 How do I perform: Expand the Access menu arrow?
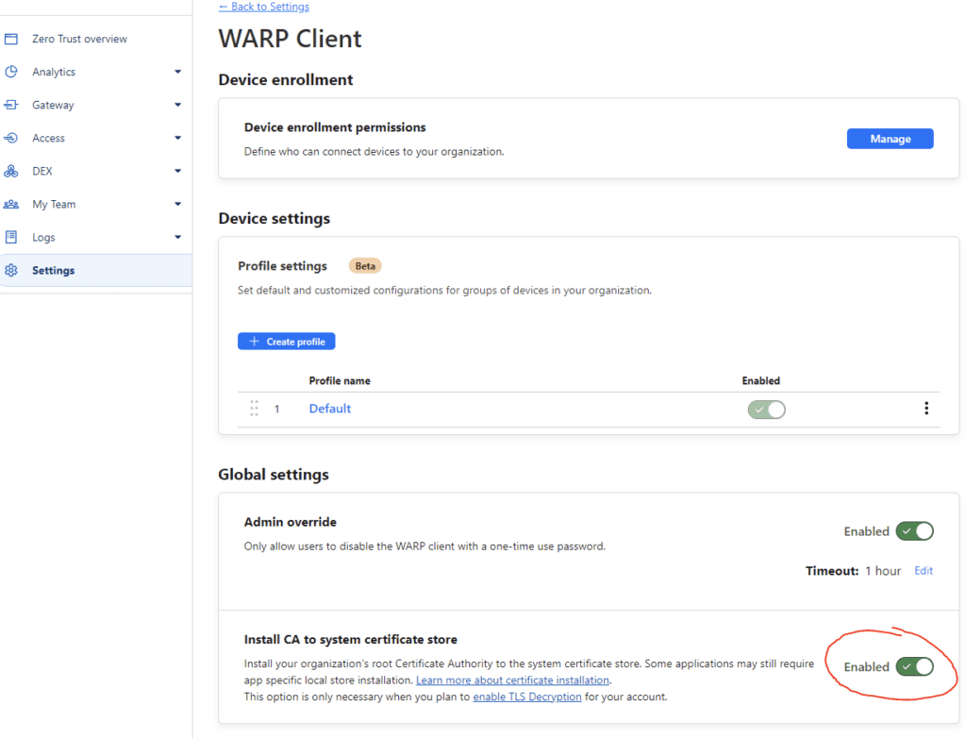(x=178, y=138)
